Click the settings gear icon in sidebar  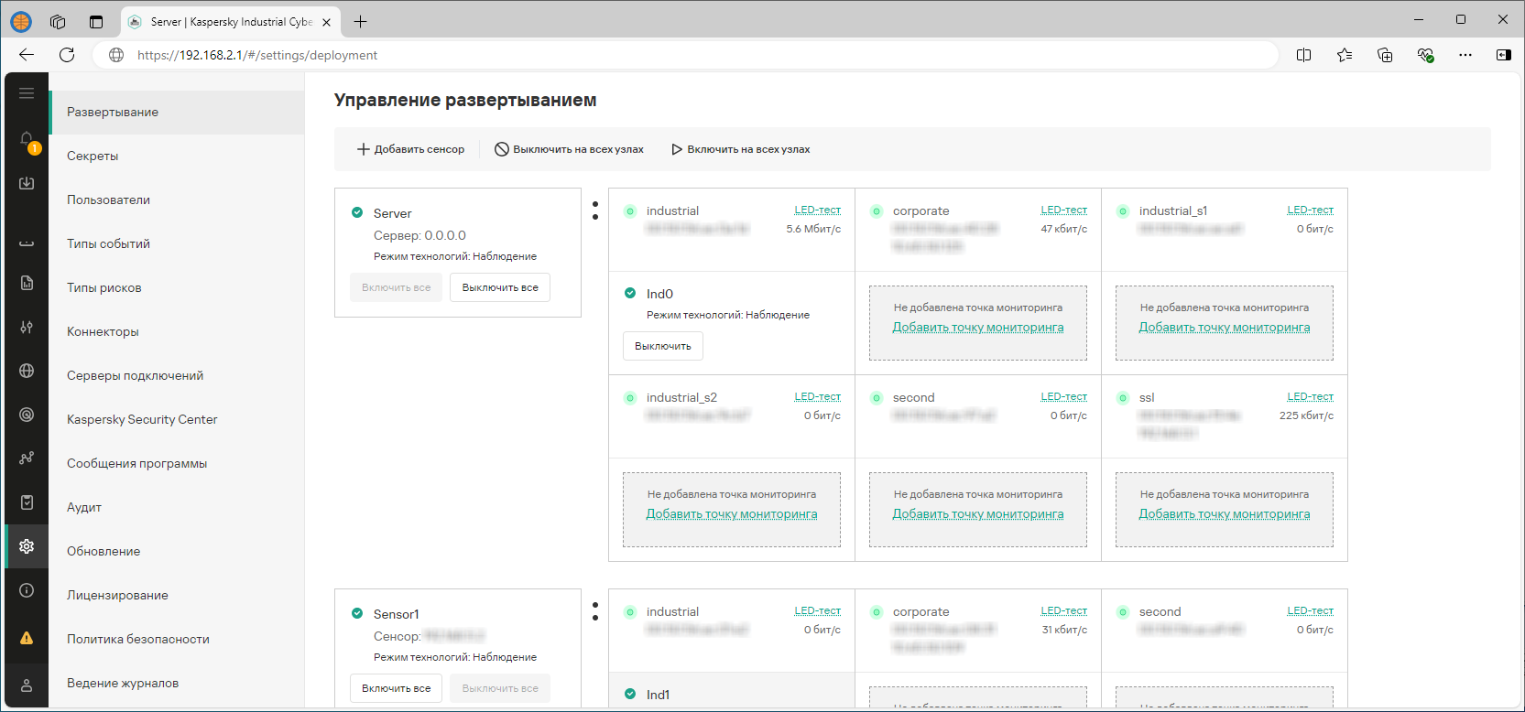[27, 546]
